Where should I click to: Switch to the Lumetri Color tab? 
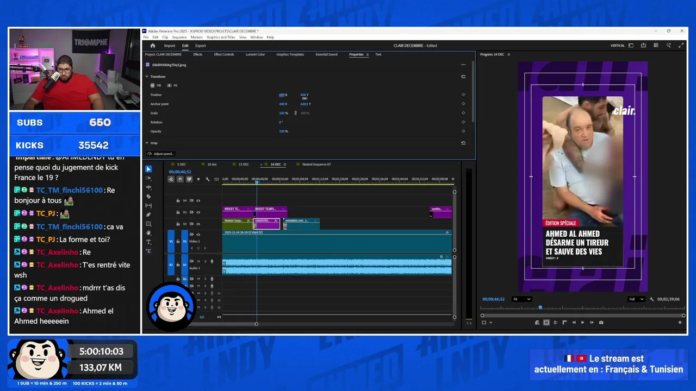(x=255, y=54)
